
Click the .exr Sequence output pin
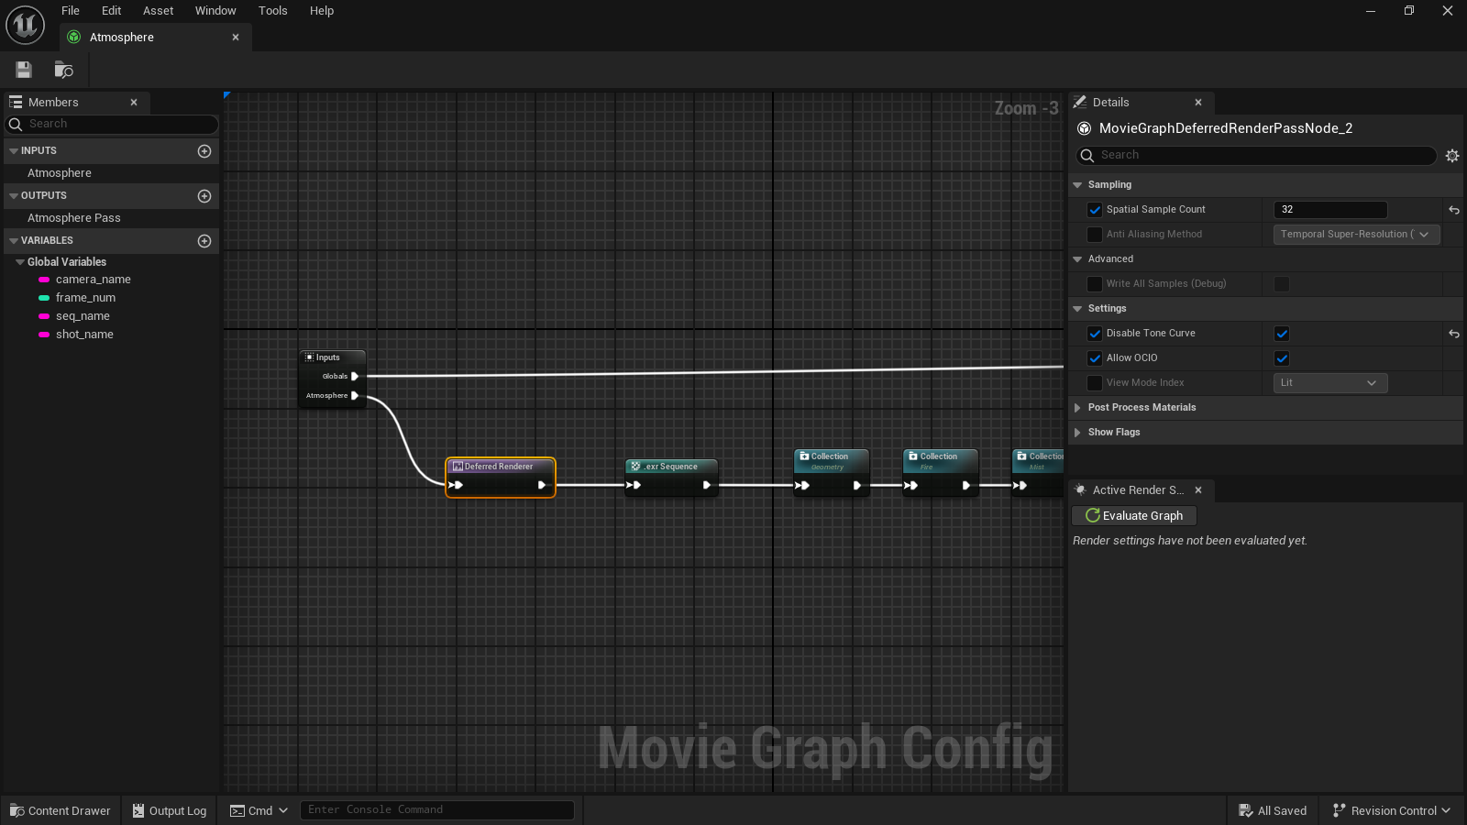[707, 485]
